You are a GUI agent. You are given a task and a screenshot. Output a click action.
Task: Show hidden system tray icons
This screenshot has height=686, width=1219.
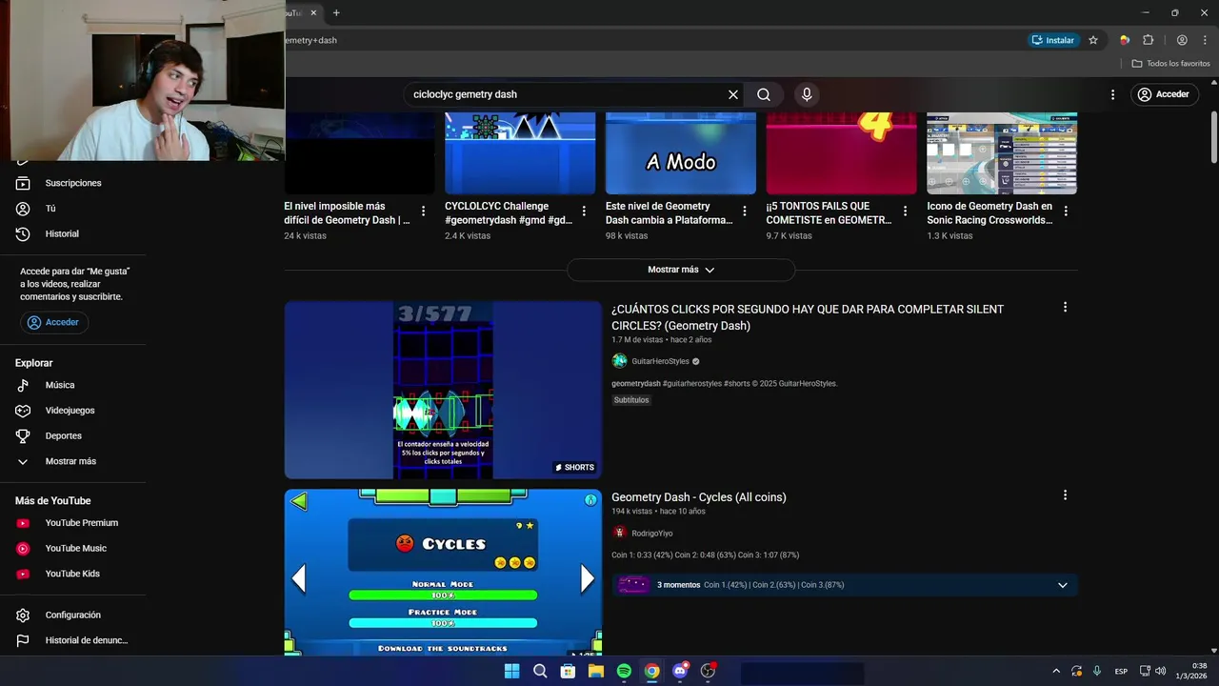(x=1055, y=671)
